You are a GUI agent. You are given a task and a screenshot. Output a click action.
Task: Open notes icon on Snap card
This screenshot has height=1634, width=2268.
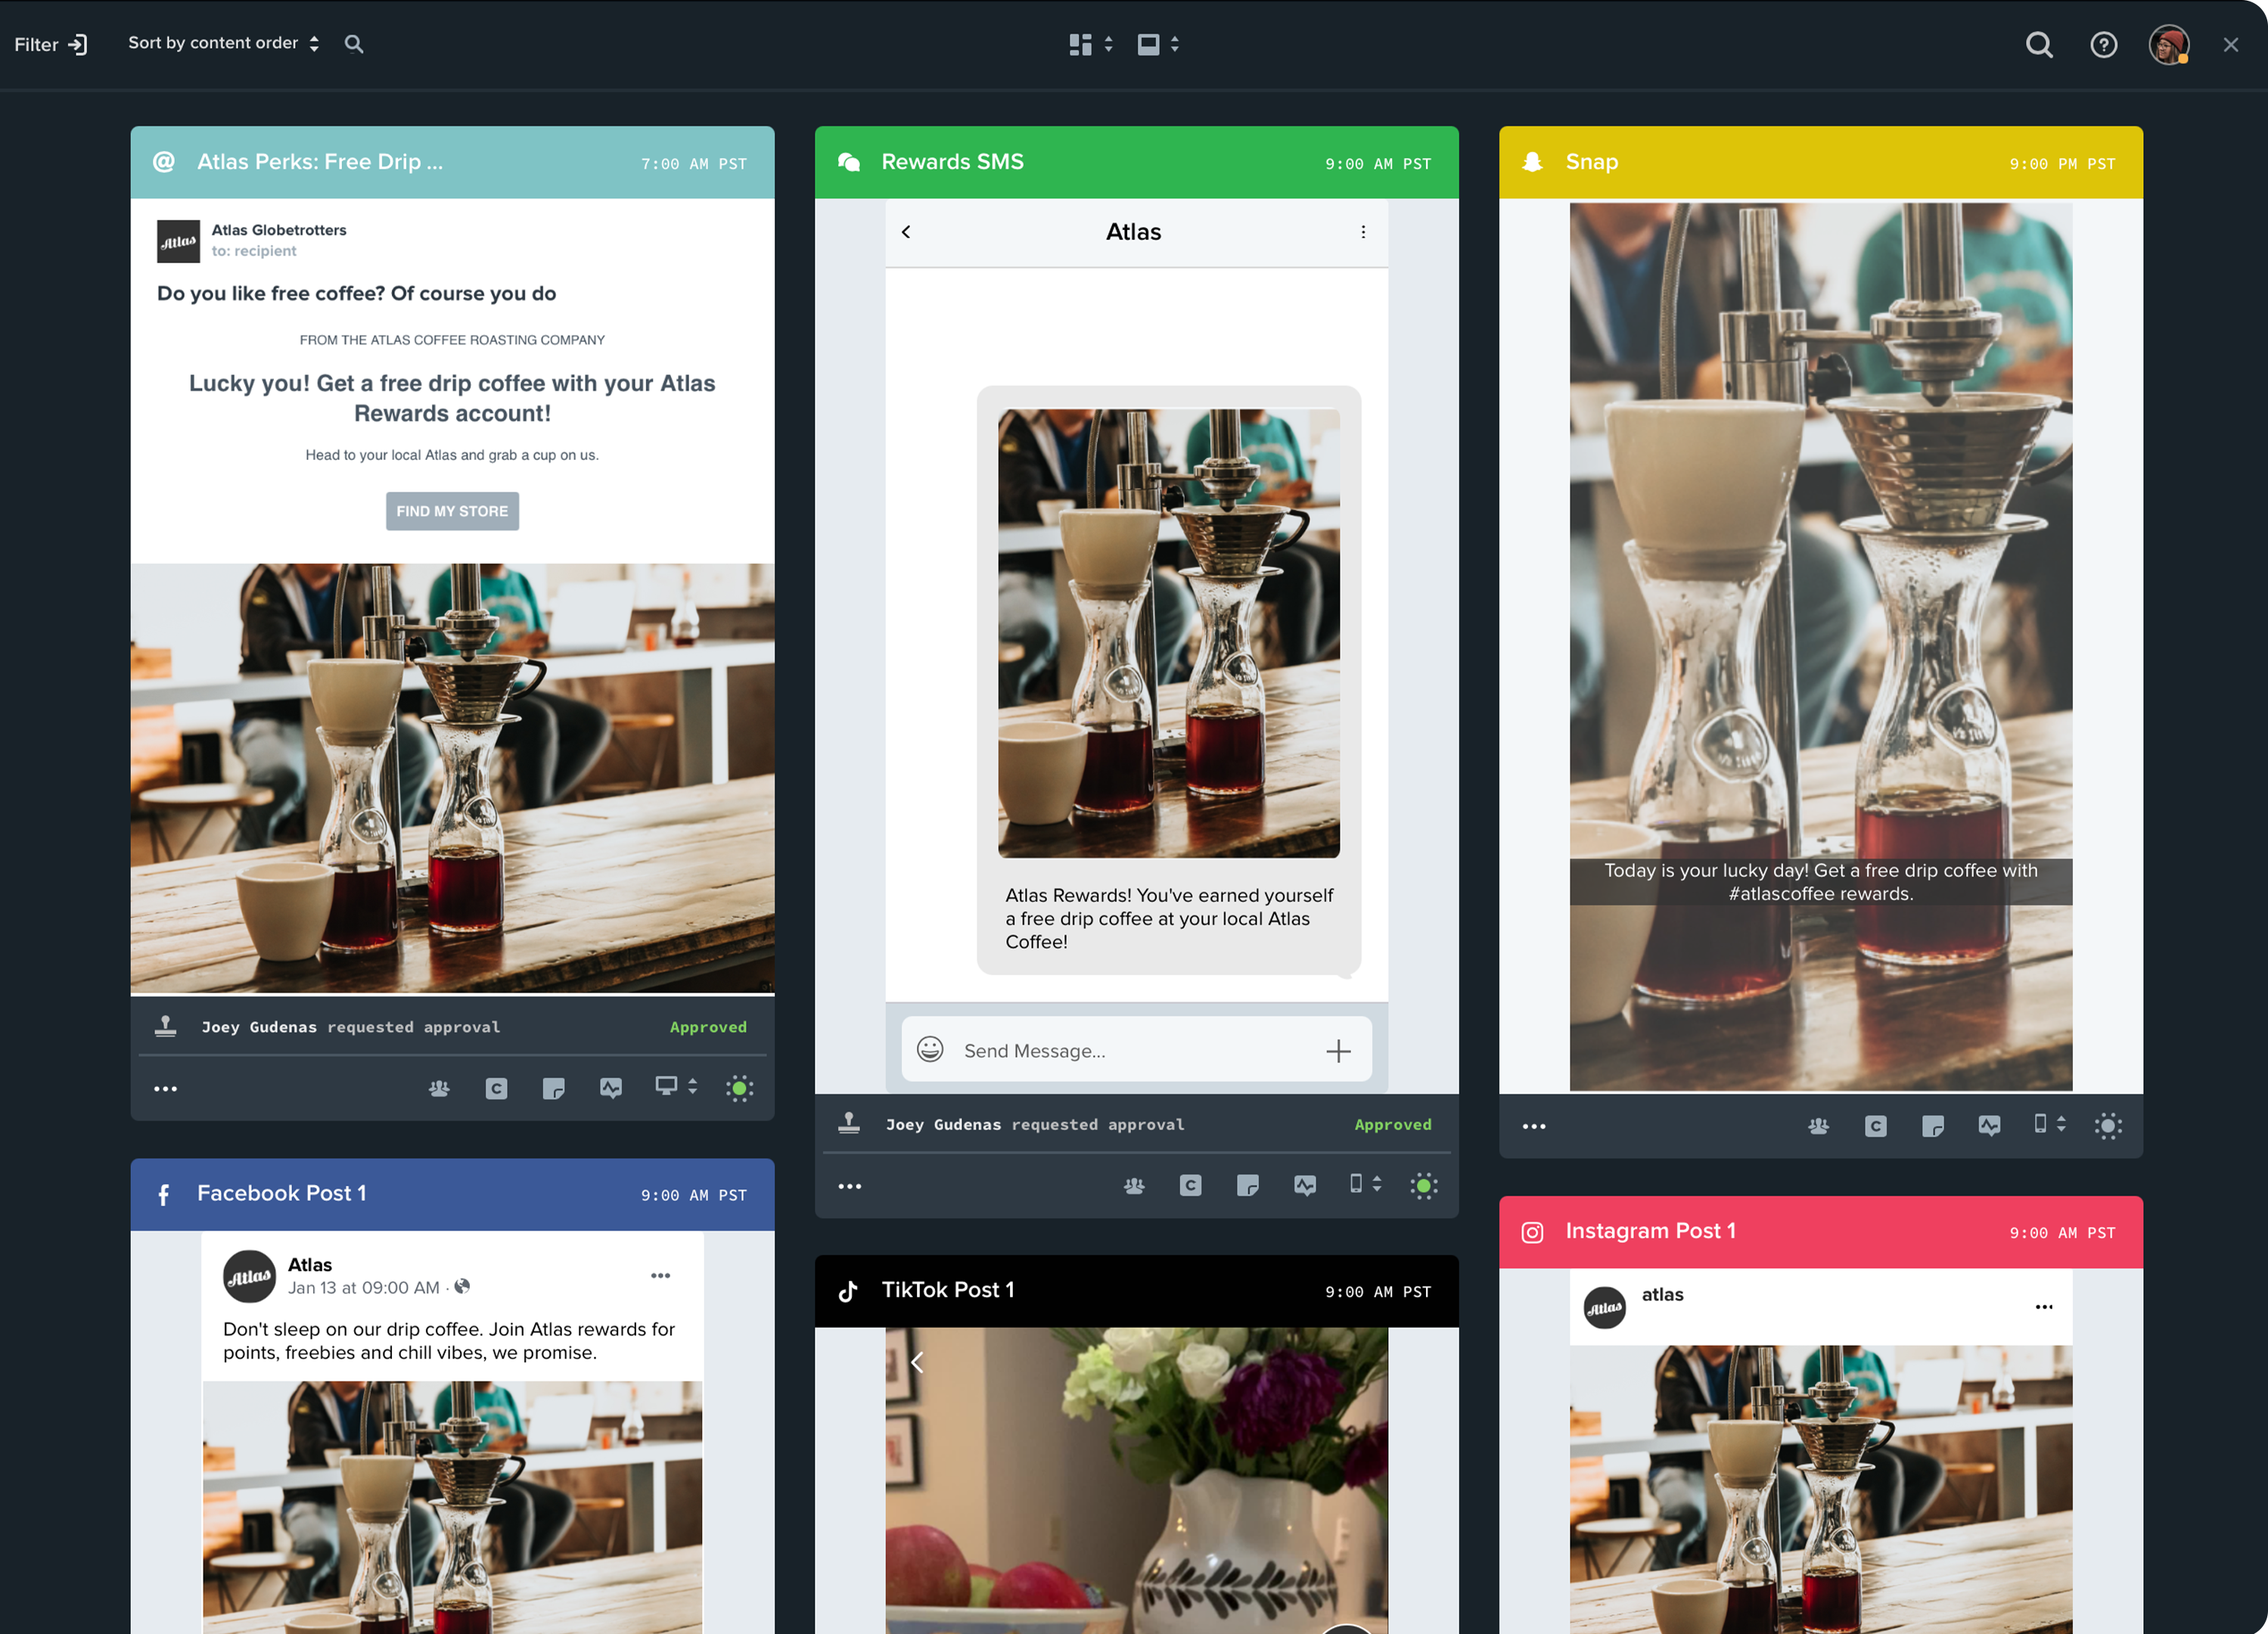click(1932, 1126)
